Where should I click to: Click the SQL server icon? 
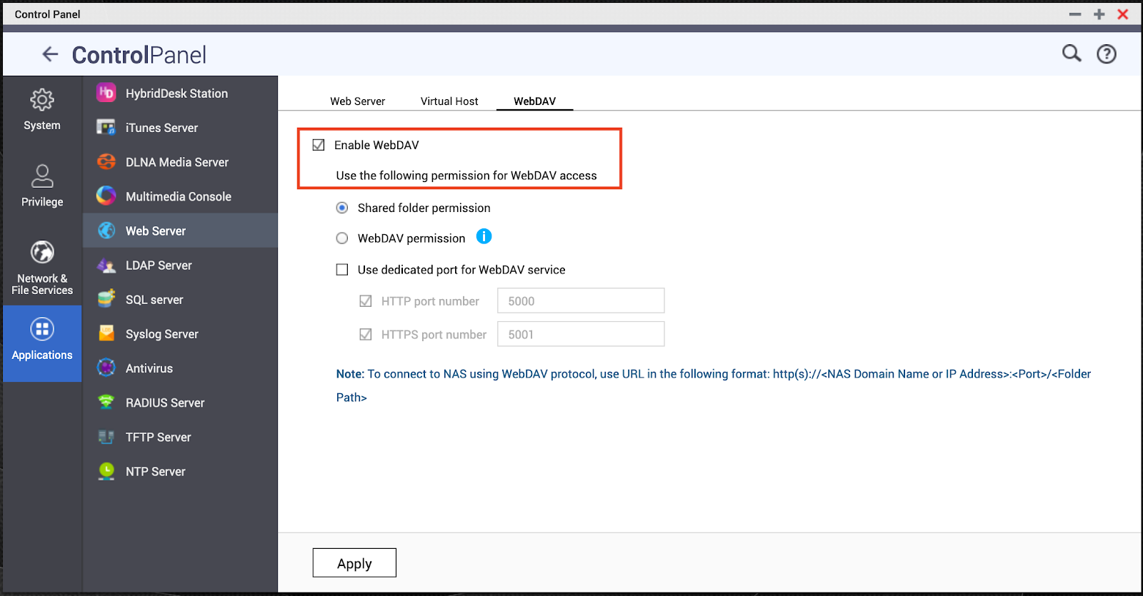(106, 299)
